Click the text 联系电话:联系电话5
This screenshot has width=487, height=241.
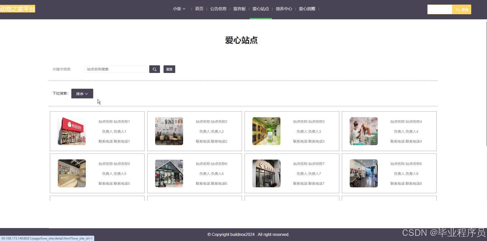pyautogui.click(x=114, y=184)
